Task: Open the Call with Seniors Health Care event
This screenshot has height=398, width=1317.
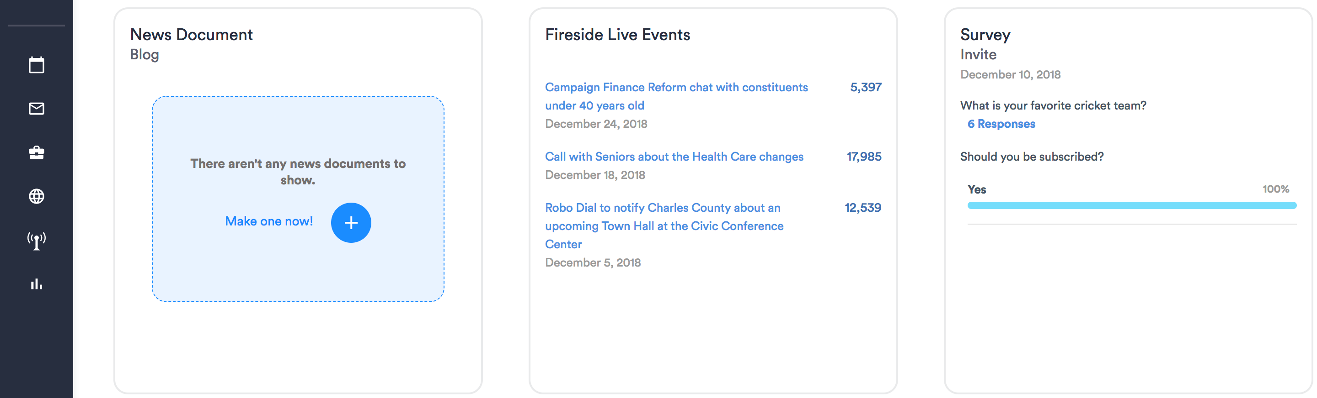Action: (674, 157)
